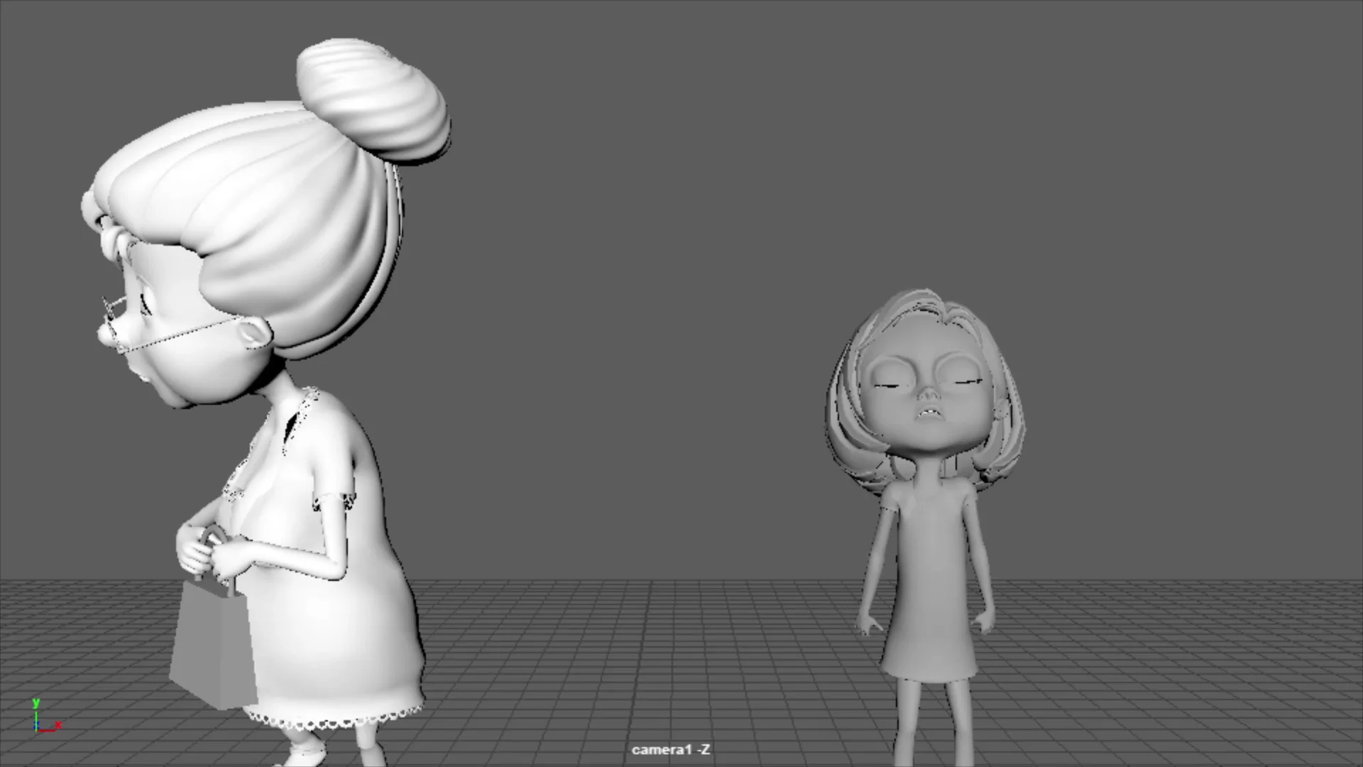
Task: Click the XYZ axis orientation gizmo
Action: tap(46, 716)
